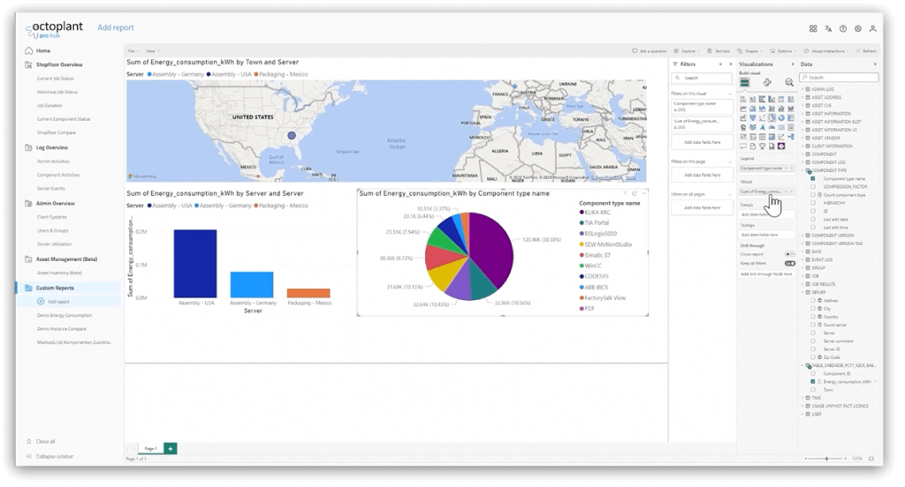The height and width of the screenshot is (487, 905).
Task: Toggle the Keep all filters switch
Action: pyautogui.click(x=789, y=263)
